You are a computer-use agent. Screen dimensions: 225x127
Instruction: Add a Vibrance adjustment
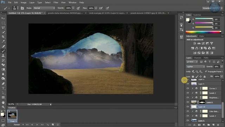tap(212, 43)
